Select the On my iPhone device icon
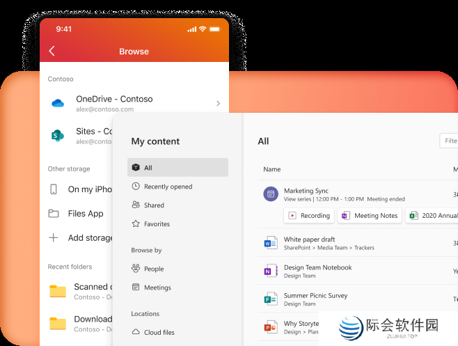The image size is (458, 346). pyautogui.click(x=54, y=189)
